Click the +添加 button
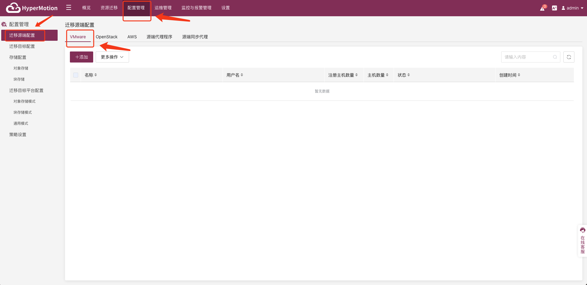 (x=82, y=57)
